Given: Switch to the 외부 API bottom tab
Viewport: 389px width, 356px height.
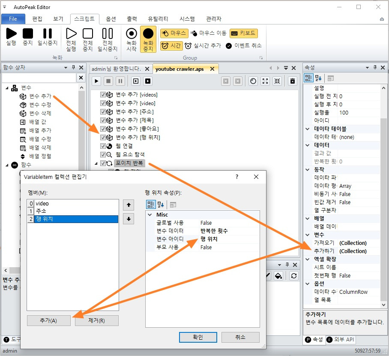Looking at the screenshot, I should (340, 340).
